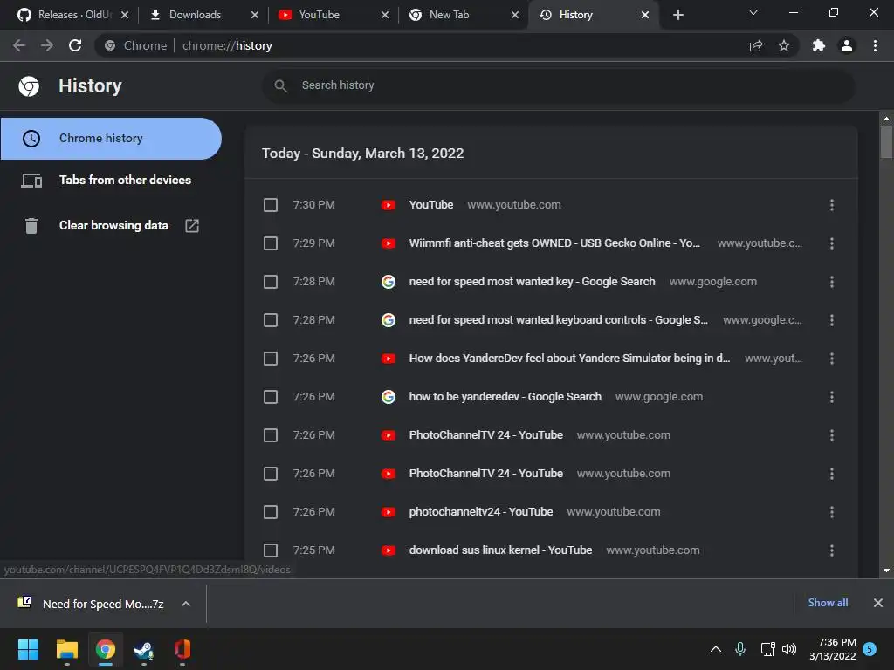This screenshot has height=670, width=894.
Task: Open notification badge in taskbar
Action: pos(870,649)
